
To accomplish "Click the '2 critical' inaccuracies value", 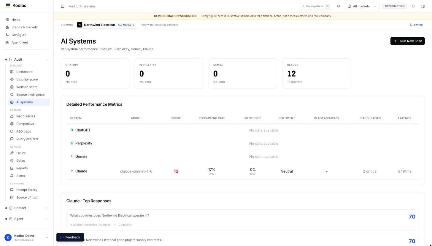I will tap(370, 171).
